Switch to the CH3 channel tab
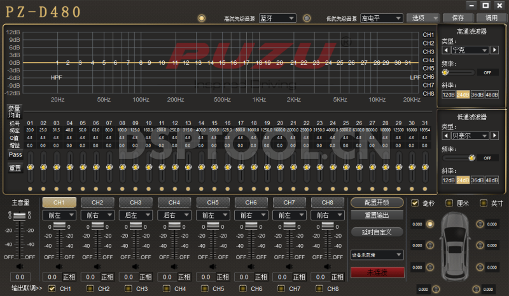The height and width of the screenshot is (296, 509). [136, 203]
